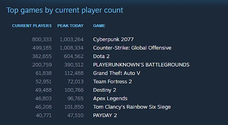Open Counter-Strike: Global Offensive game link
Viewport: 228px width, 125px height.
[x=132, y=48]
